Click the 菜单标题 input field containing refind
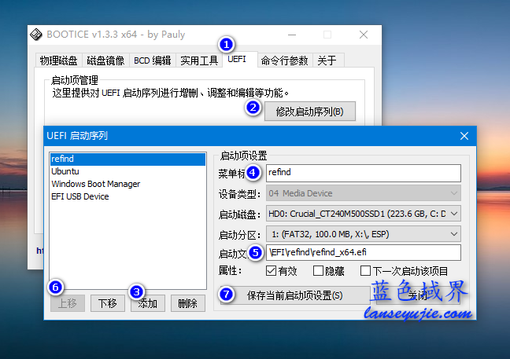This screenshot has height=359, width=510. point(364,173)
